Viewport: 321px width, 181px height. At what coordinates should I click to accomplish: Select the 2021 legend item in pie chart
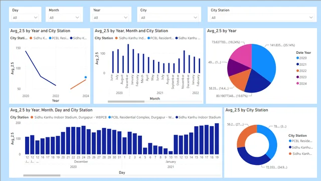301,64
